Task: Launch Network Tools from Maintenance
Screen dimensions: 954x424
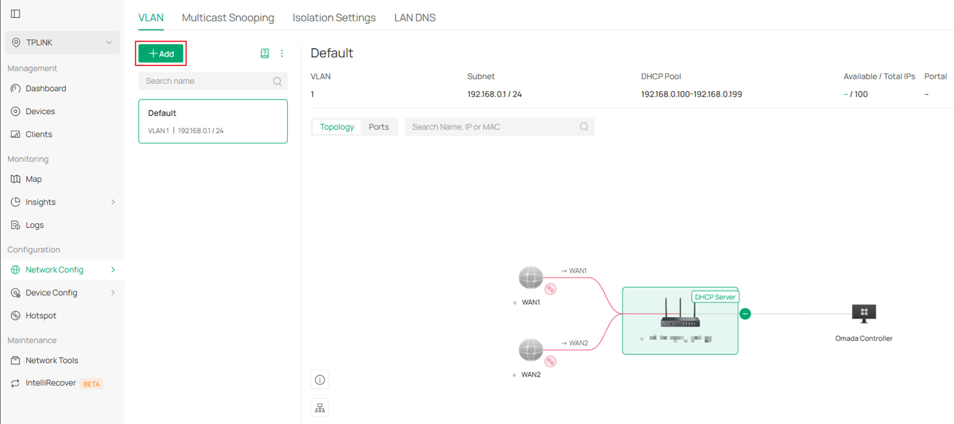Action: tap(52, 360)
